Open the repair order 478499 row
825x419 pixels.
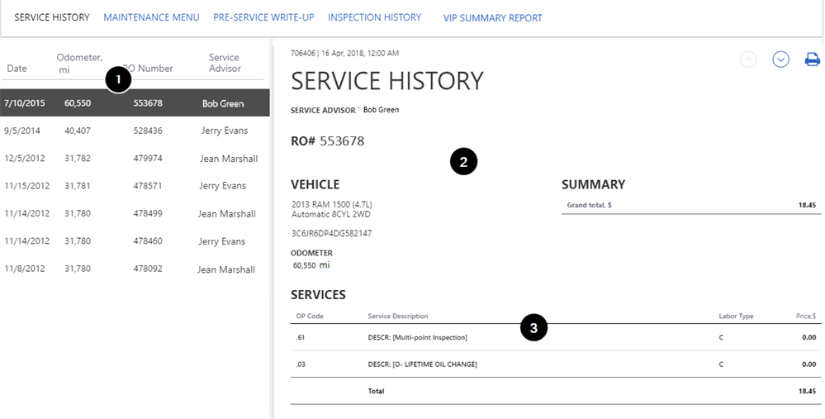[135, 214]
